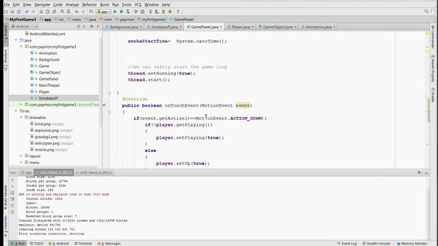The image size is (438, 246).
Task: Expand the androidTest package node
Action: coord(21,105)
